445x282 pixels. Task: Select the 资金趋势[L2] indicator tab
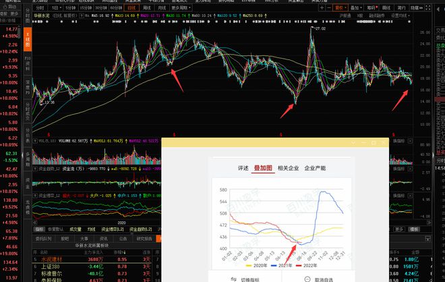coord(141,229)
